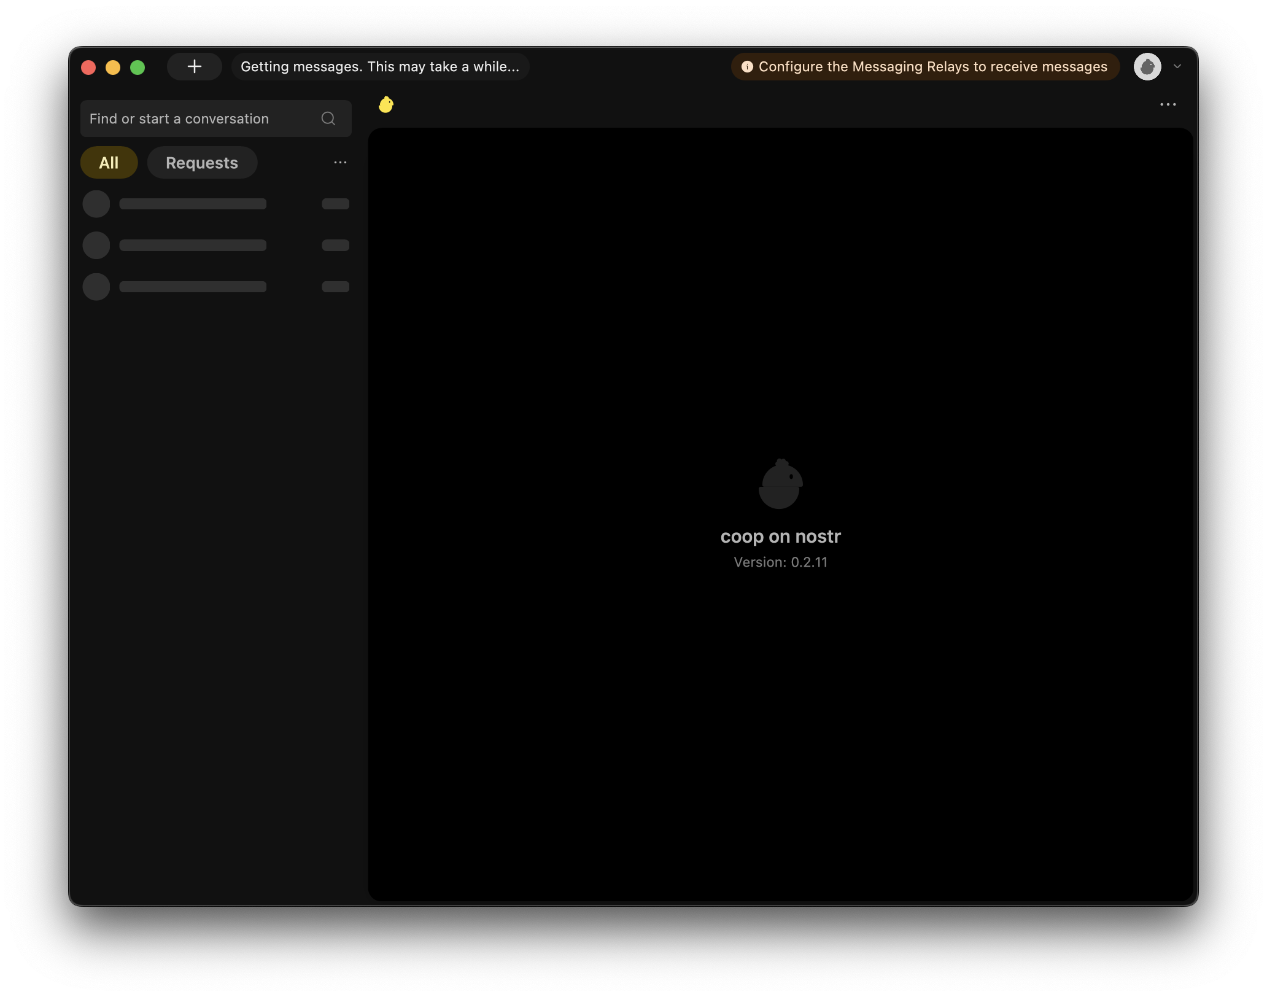Click the profile avatar in title bar
The width and height of the screenshot is (1267, 997).
pos(1147,66)
